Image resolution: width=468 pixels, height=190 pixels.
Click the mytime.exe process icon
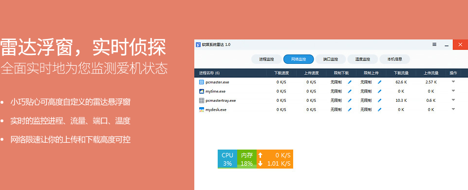(202, 91)
